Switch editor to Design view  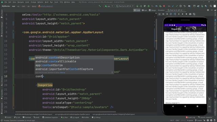click(x=152, y=10)
